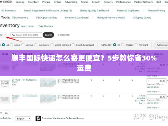Expand the FBA Fee chevron in first row
This screenshot has height=126, width=168.
tap(144, 71)
